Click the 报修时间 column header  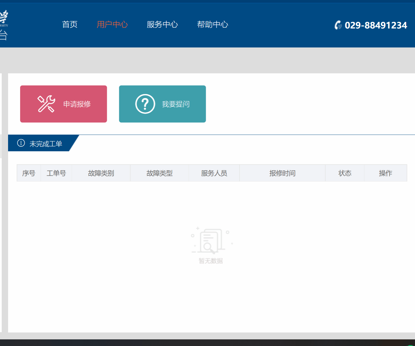[x=282, y=173]
